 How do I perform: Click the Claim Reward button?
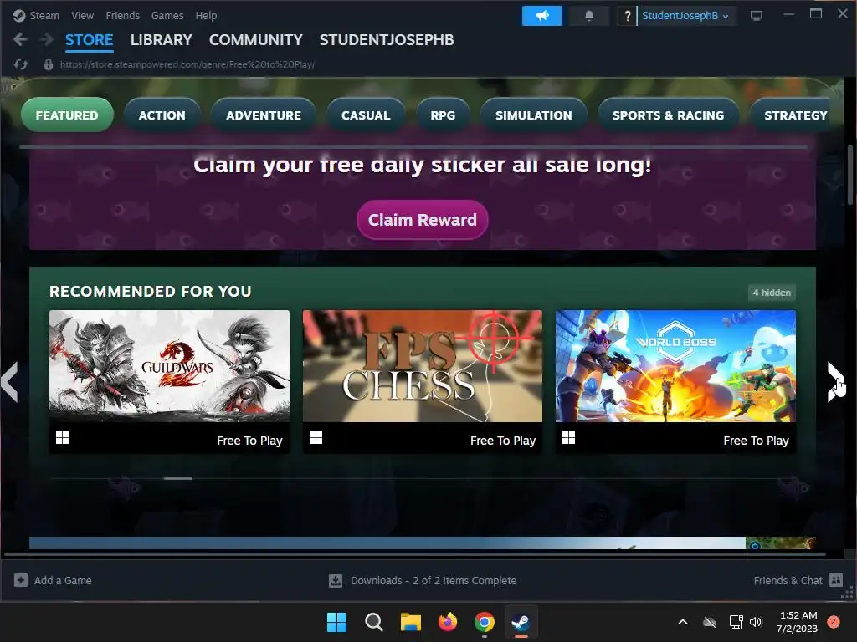[x=422, y=220]
